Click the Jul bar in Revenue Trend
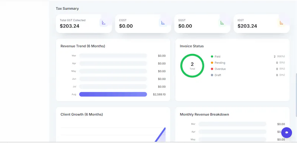The width and height of the screenshot is (297, 143). [113, 87]
